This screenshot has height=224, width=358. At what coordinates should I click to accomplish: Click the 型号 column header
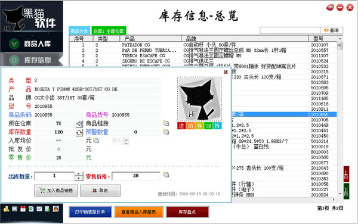[323, 39]
